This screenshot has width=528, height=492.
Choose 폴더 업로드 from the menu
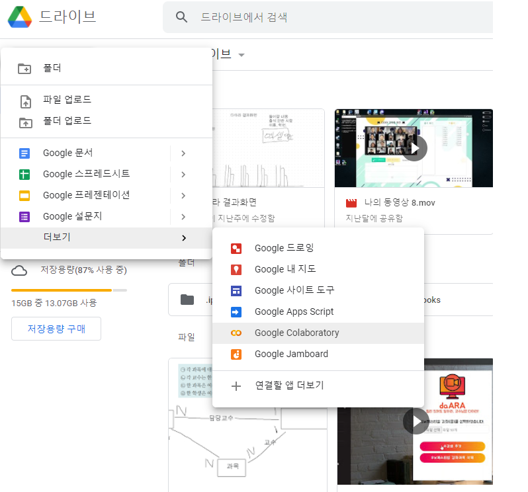pos(107,121)
